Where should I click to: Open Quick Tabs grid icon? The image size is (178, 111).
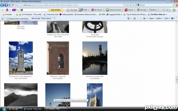point(2,19)
